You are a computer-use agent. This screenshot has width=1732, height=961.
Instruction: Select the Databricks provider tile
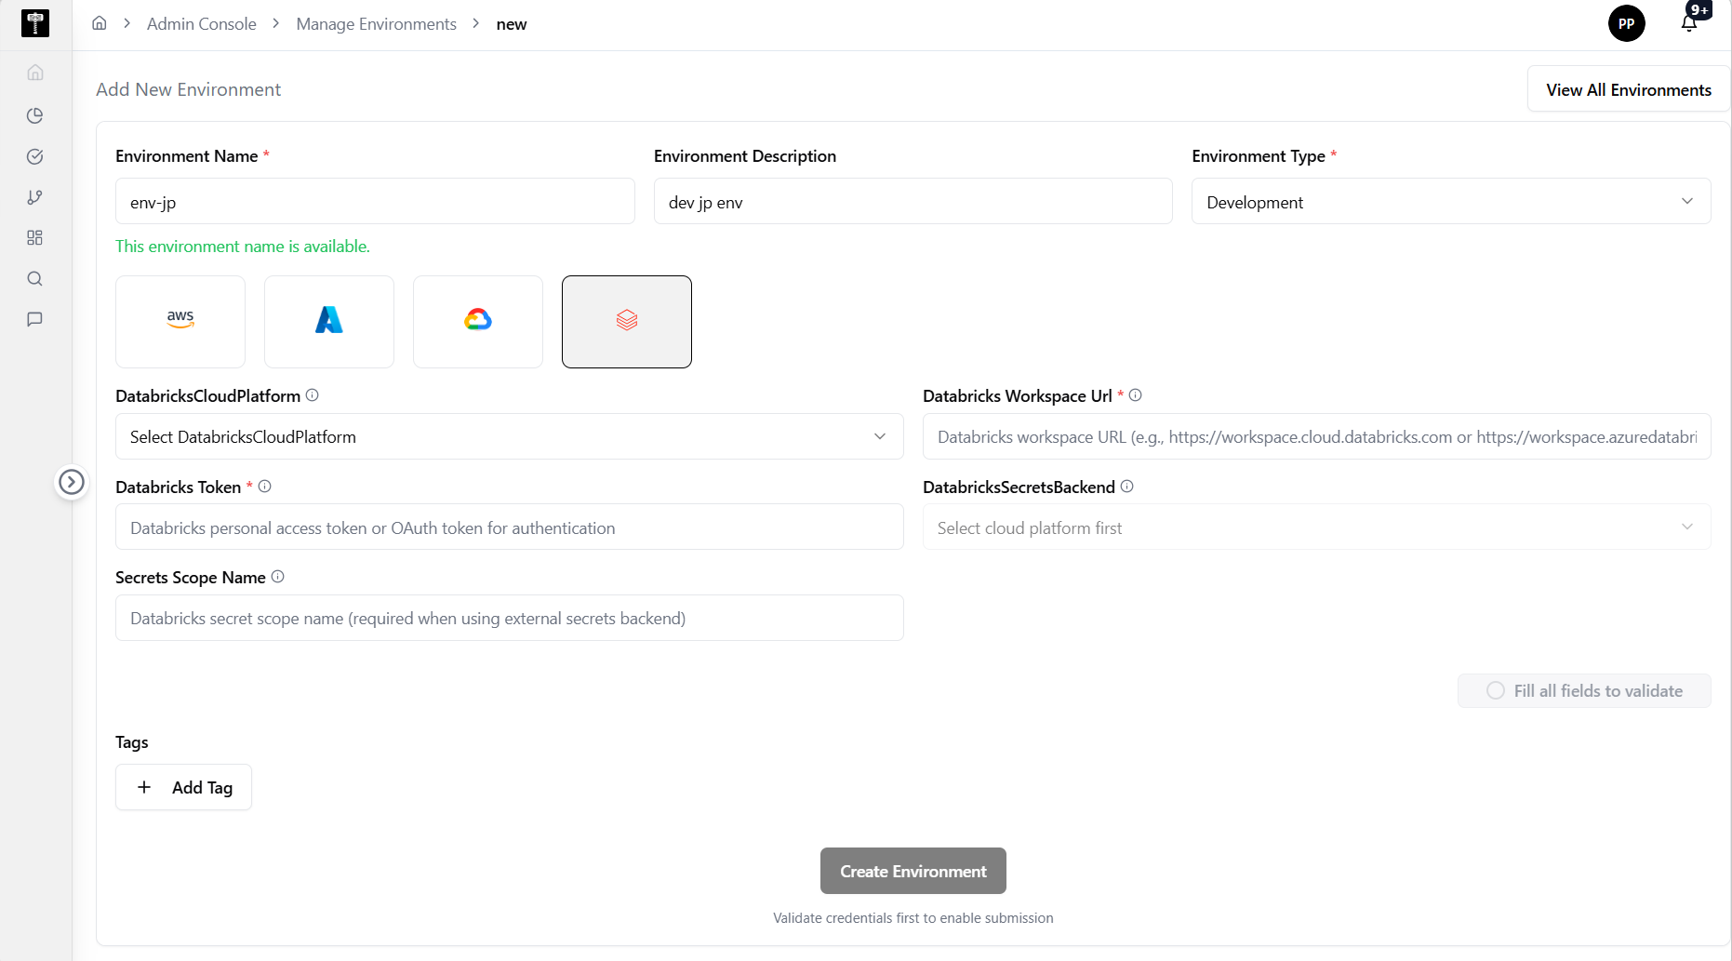[627, 322]
